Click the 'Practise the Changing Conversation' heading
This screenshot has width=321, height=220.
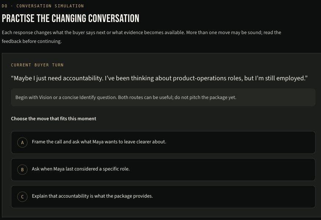tap(70, 18)
